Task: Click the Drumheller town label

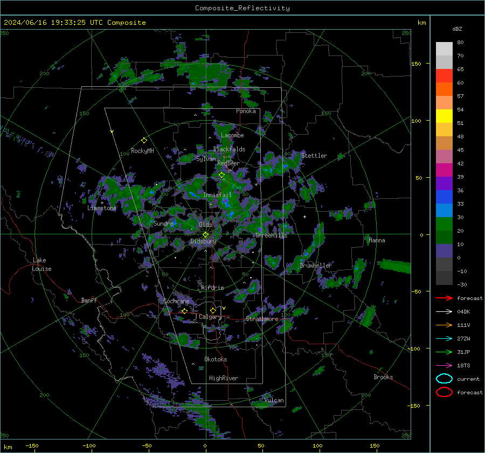Action: click(x=316, y=266)
